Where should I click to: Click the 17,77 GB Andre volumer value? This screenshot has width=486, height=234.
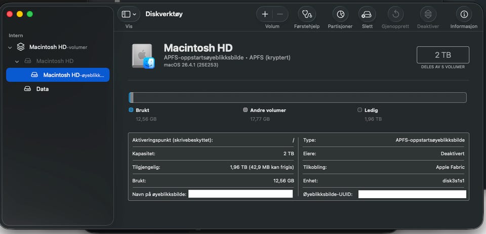260,119
